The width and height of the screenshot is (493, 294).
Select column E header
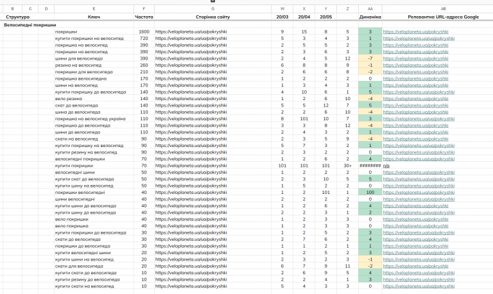(x=94, y=9)
